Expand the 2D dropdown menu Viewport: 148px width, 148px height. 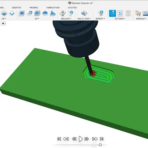(x=4, y=18)
